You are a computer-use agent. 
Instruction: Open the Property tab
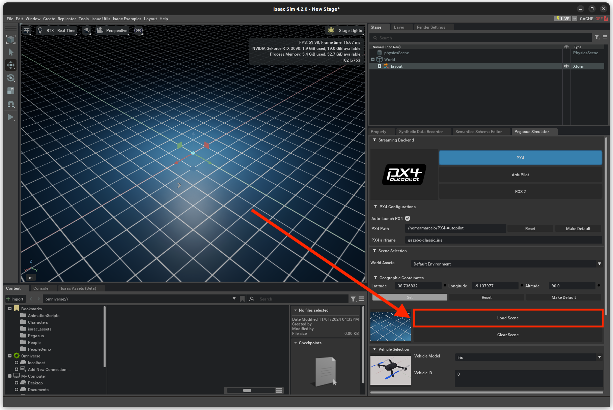tap(378, 132)
